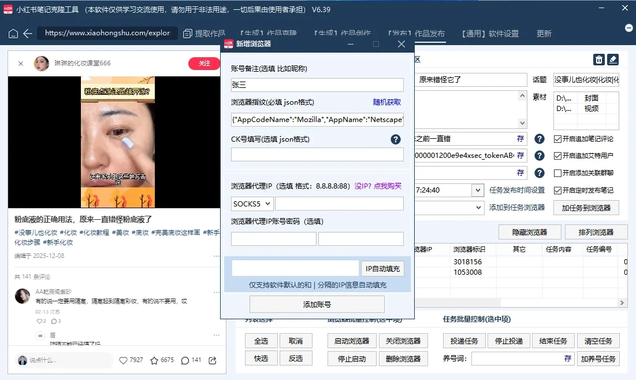
Task: Click the horizontal scrollbar right arrow in table
Action: tap(622, 303)
